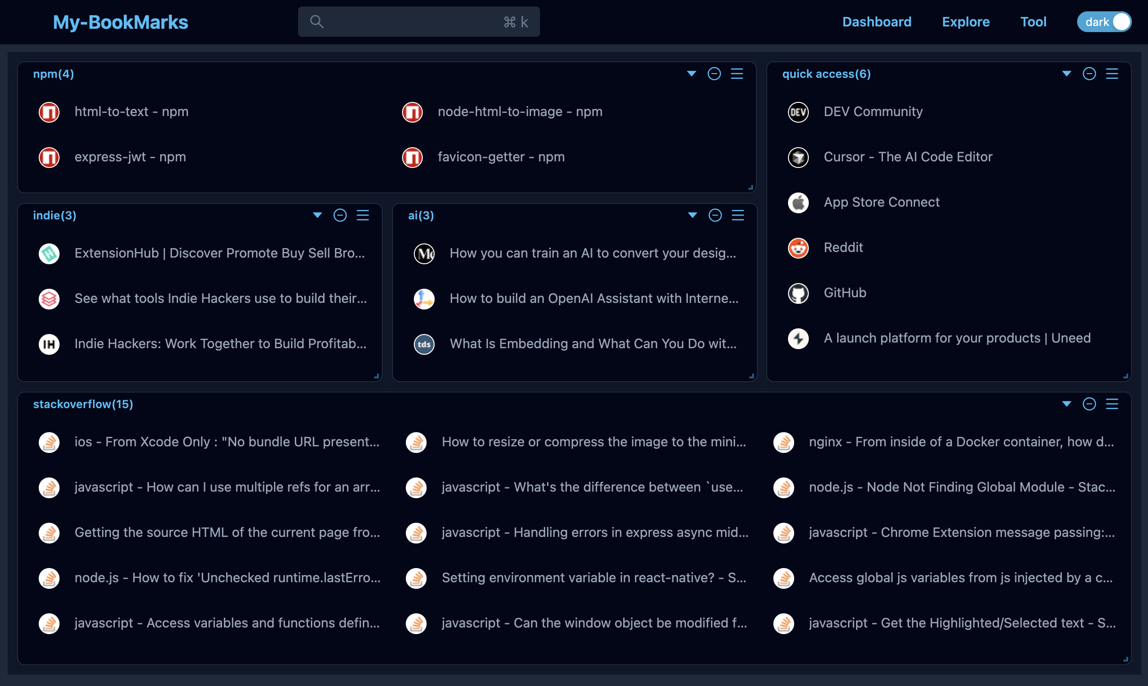The height and width of the screenshot is (686, 1148).
Task: Open 'Access global js variables from js injected' bookmark
Action: coord(961,578)
